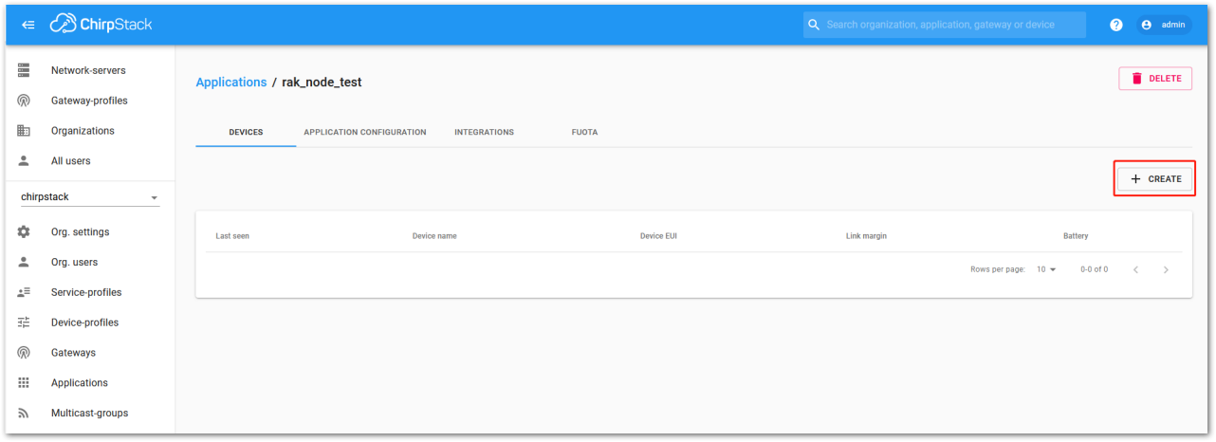Click the Gateway-profiles antenna icon
The width and height of the screenshot is (1216, 442).
coord(24,101)
